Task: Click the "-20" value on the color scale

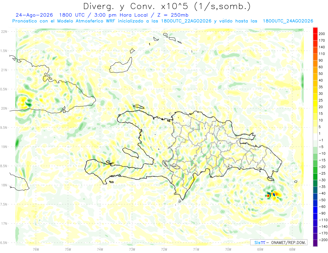Action: coord(323,167)
